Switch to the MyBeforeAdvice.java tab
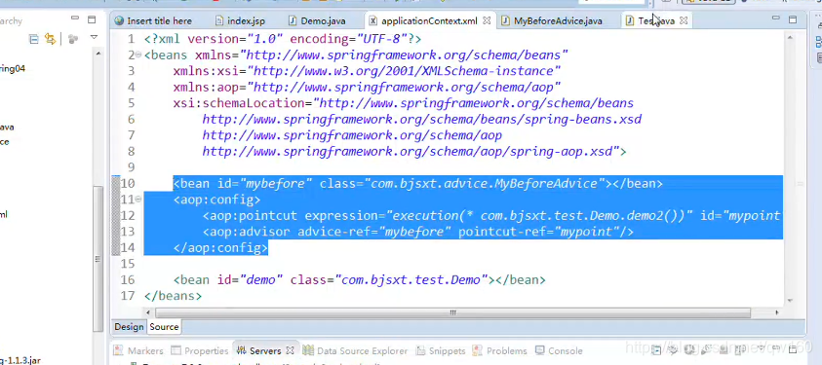 (552, 20)
